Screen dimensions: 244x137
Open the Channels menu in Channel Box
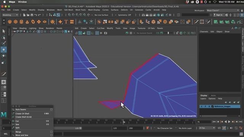(x=204, y=32)
